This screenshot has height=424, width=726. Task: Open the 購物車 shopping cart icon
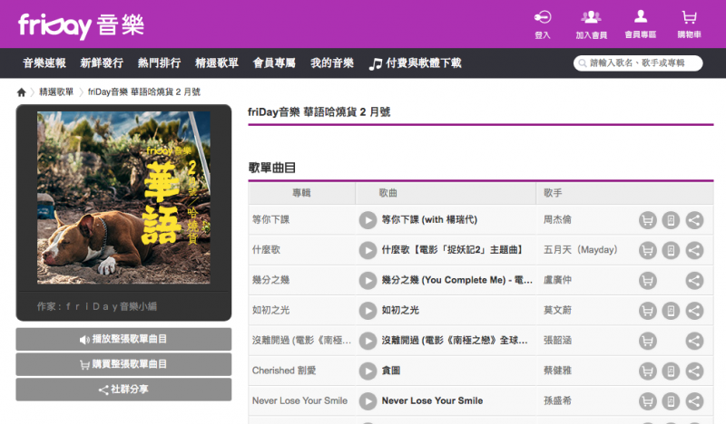690,24
